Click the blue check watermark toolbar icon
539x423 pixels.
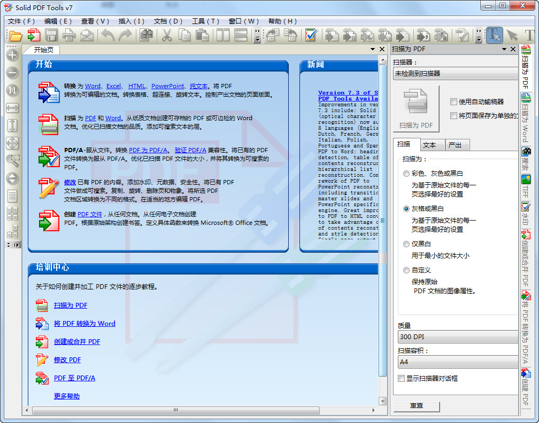click(x=311, y=35)
